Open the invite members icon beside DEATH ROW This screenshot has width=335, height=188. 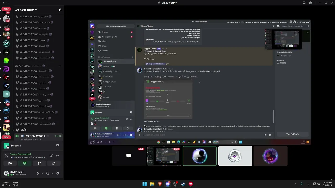(60, 10)
